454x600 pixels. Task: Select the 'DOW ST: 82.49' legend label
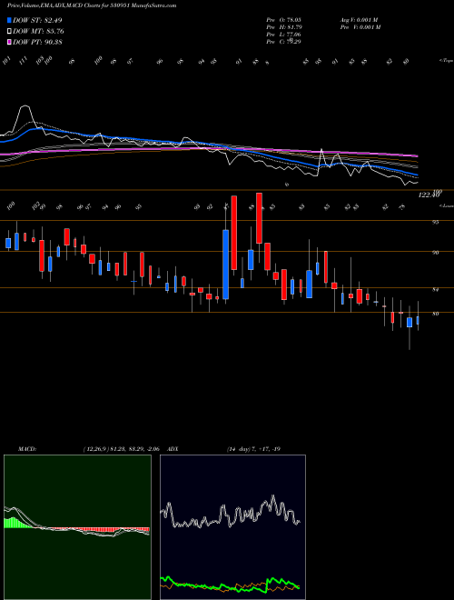pyautogui.click(x=37, y=20)
